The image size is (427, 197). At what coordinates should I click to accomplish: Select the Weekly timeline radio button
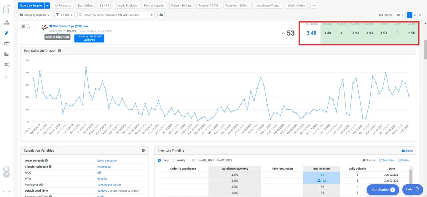point(173,160)
